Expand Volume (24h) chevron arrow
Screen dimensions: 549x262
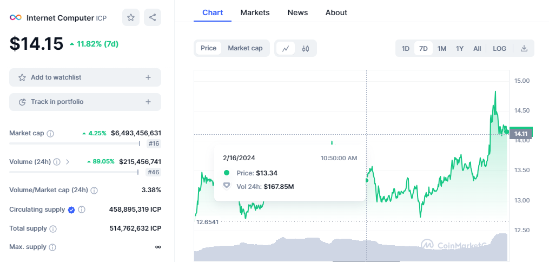(68, 162)
